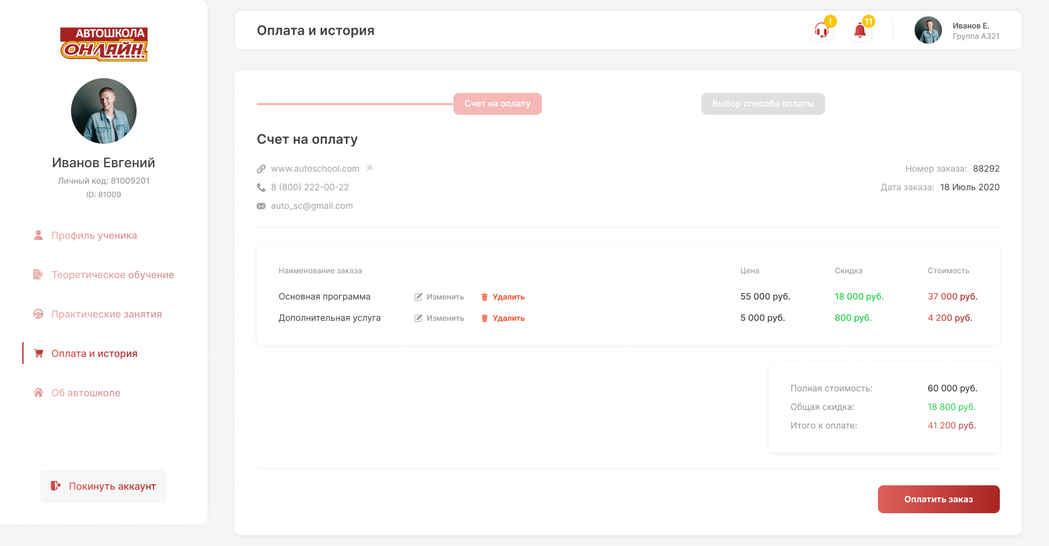
Task: Open the auto_sc@gmail.com email link
Action: coord(311,206)
